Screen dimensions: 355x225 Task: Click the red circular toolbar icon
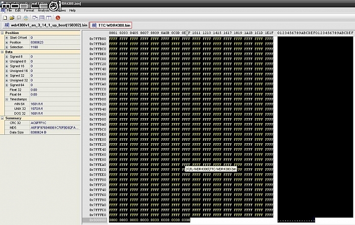[x=58, y=18]
